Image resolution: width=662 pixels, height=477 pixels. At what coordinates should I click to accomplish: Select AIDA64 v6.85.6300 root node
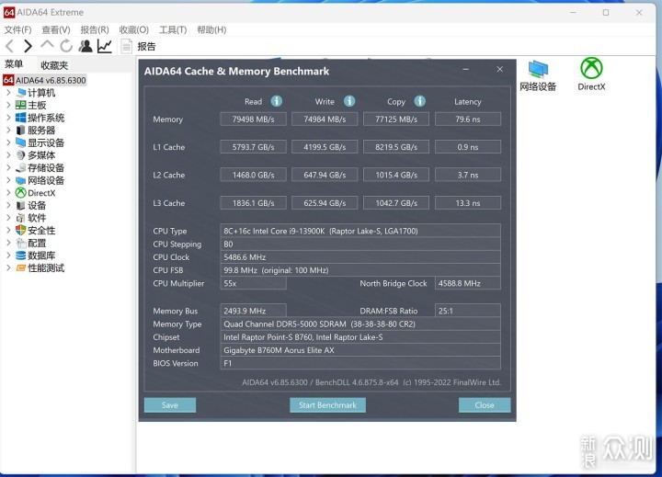[45, 80]
